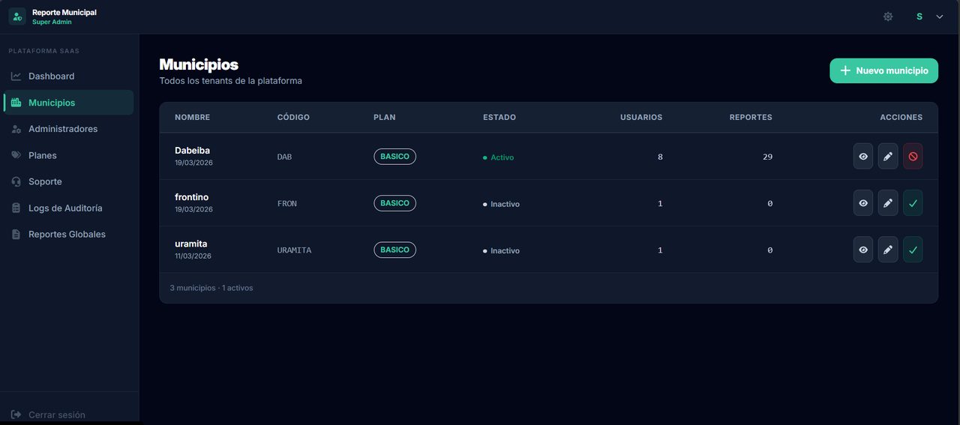This screenshot has height=425, width=960.
Task: Click the BASICO badge for frontino
Action: coord(394,203)
